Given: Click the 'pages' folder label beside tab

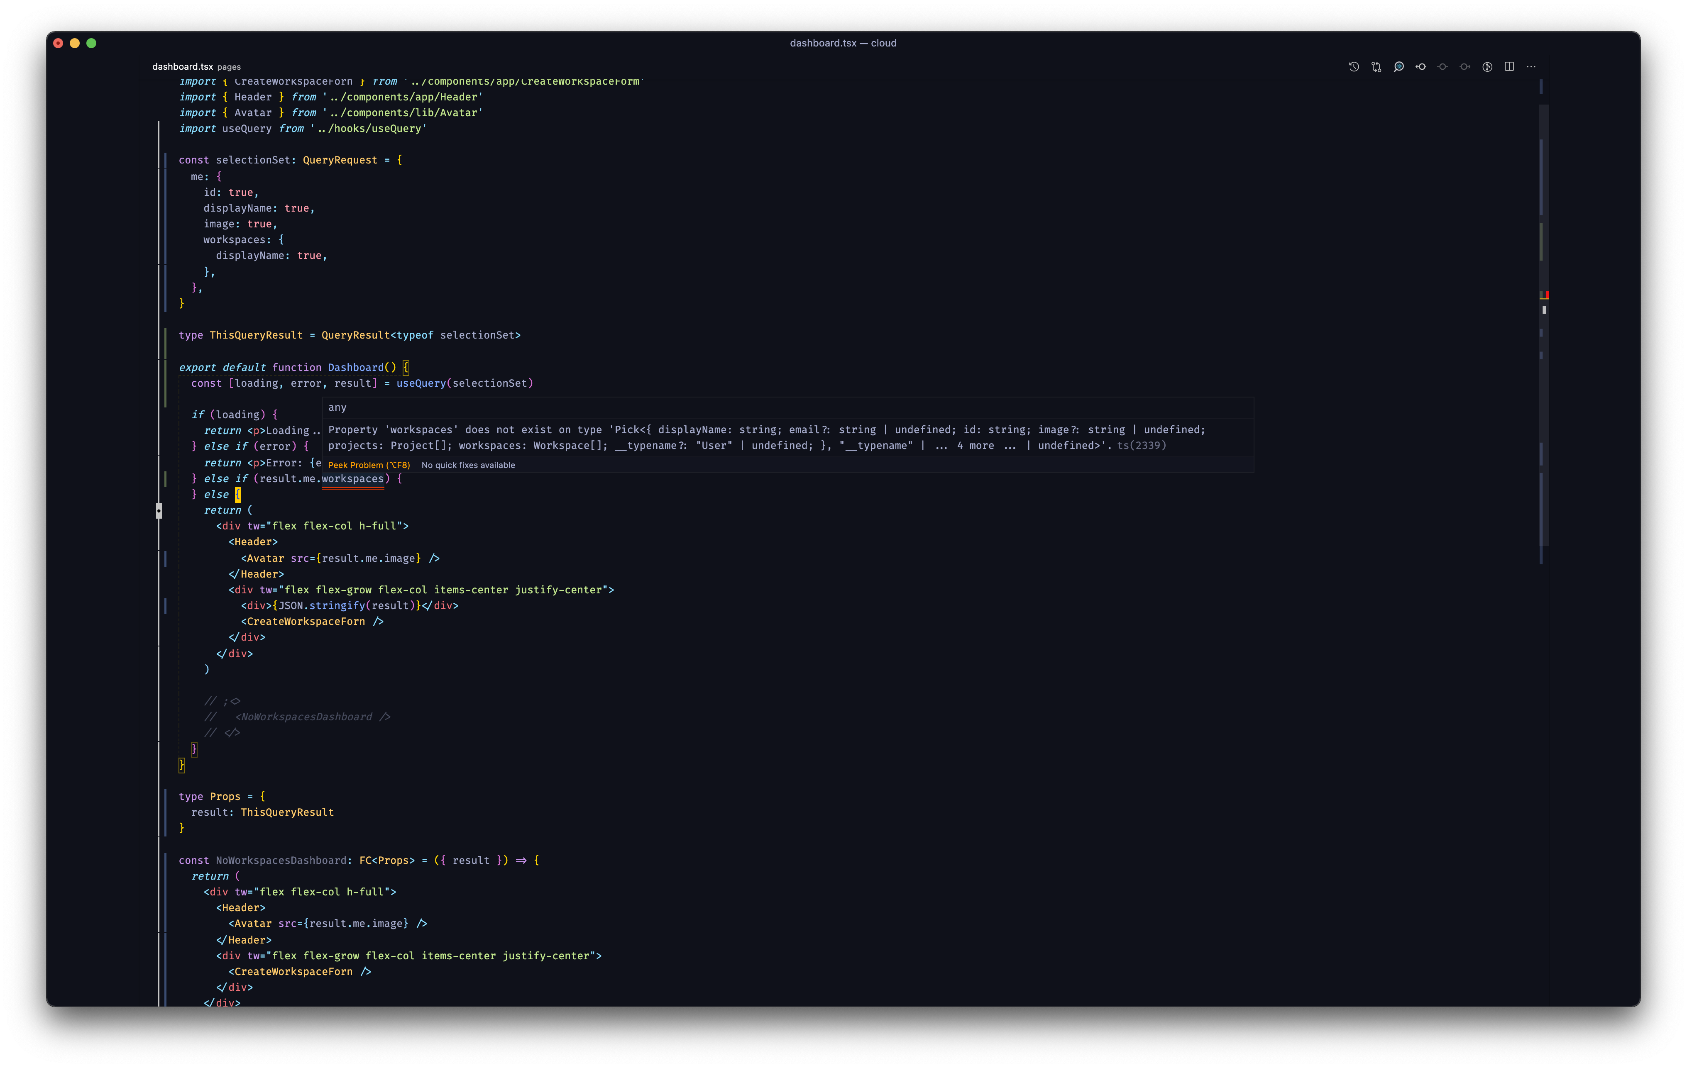Looking at the screenshot, I should (228, 67).
